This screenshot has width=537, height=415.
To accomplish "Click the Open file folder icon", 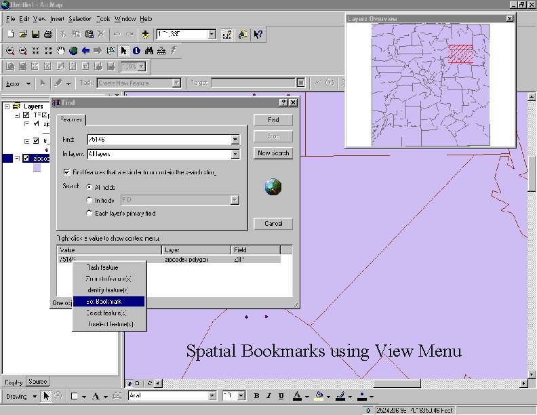I will pyautogui.click(x=23, y=34).
